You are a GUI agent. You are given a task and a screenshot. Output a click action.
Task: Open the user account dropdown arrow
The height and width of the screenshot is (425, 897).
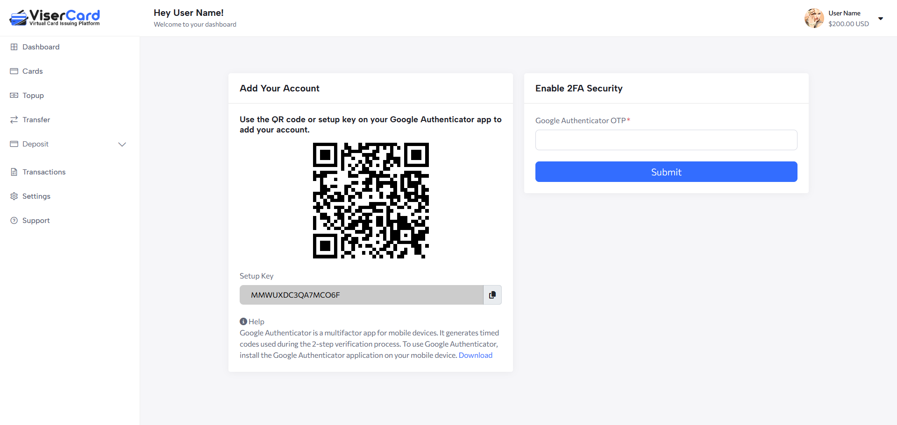(x=881, y=19)
